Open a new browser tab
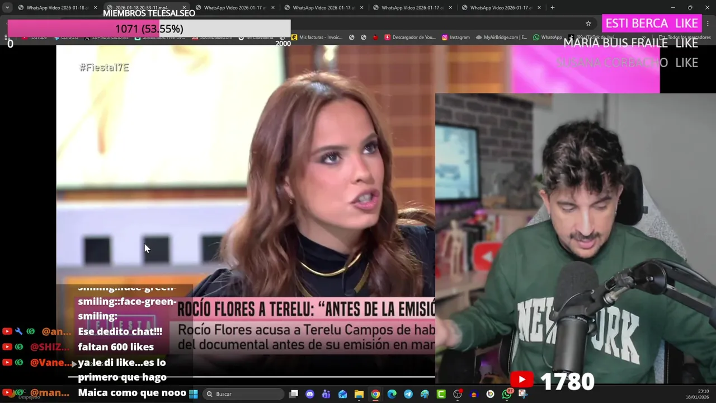The width and height of the screenshot is (716, 403). point(553,8)
